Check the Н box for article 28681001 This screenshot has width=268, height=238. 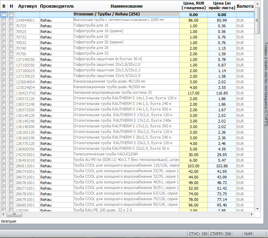[x=11, y=166]
